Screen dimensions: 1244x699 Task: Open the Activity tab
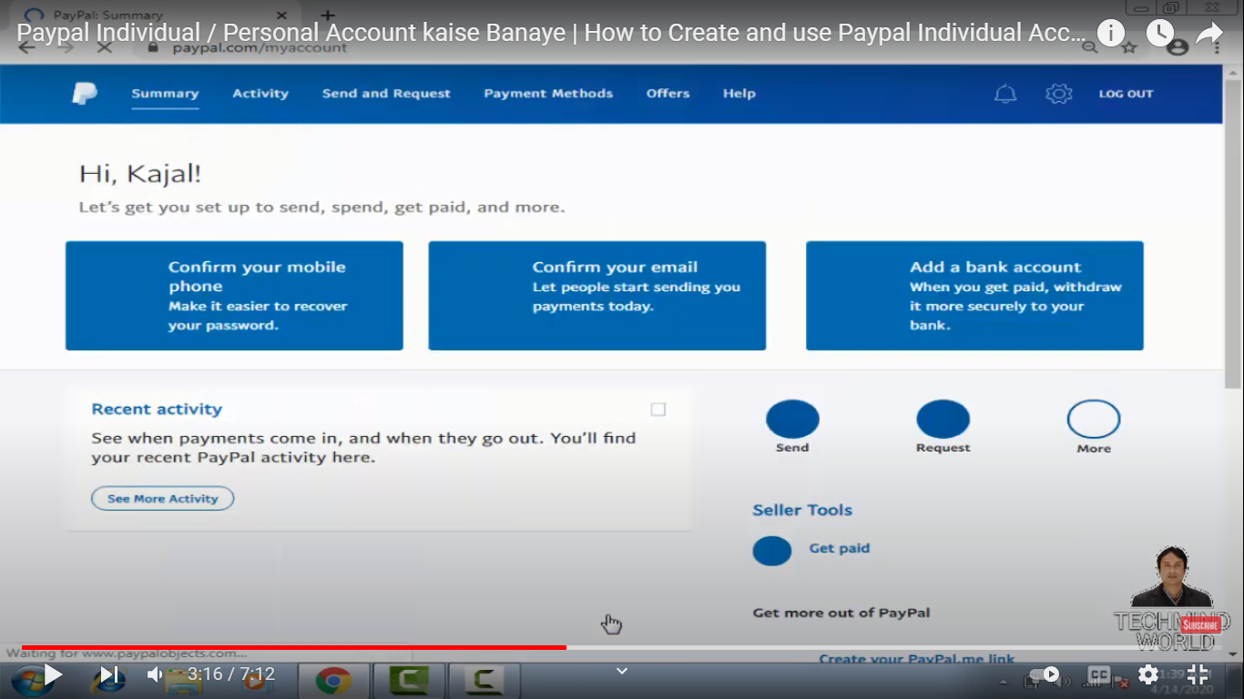pos(260,94)
